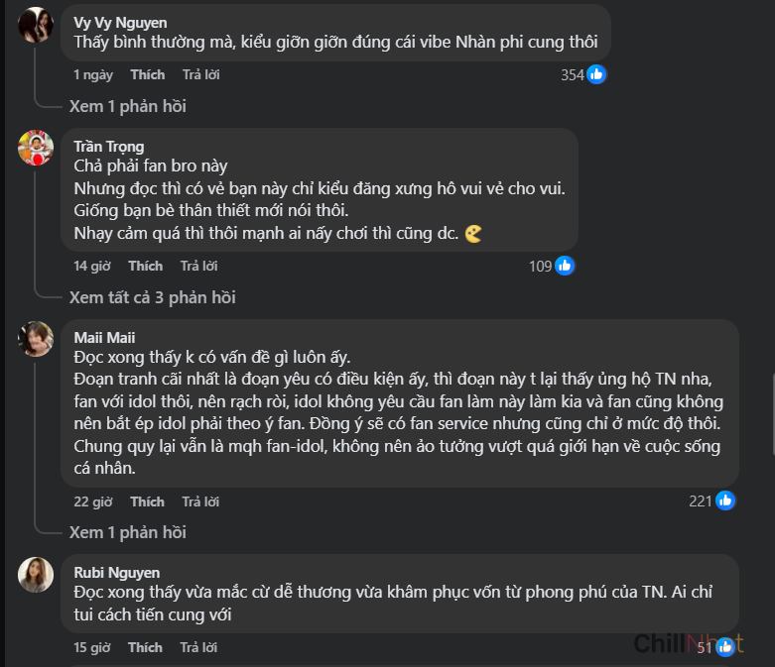The height and width of the screenshot is (667, 775).
Task: Click like reaction icon on Vy Vy Nguyen's comment
Action: 596,74
